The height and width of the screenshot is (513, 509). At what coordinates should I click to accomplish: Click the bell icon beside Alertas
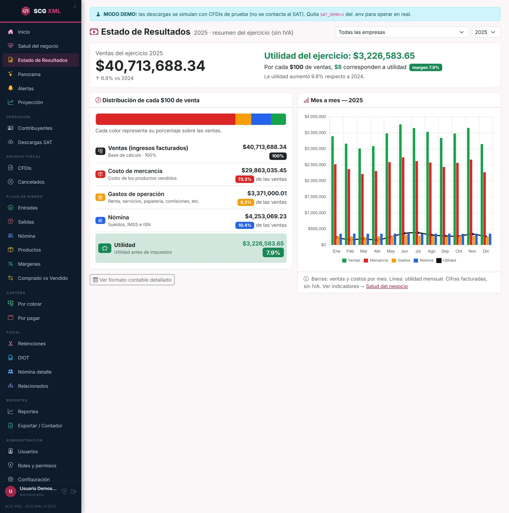tap(10, 88)
